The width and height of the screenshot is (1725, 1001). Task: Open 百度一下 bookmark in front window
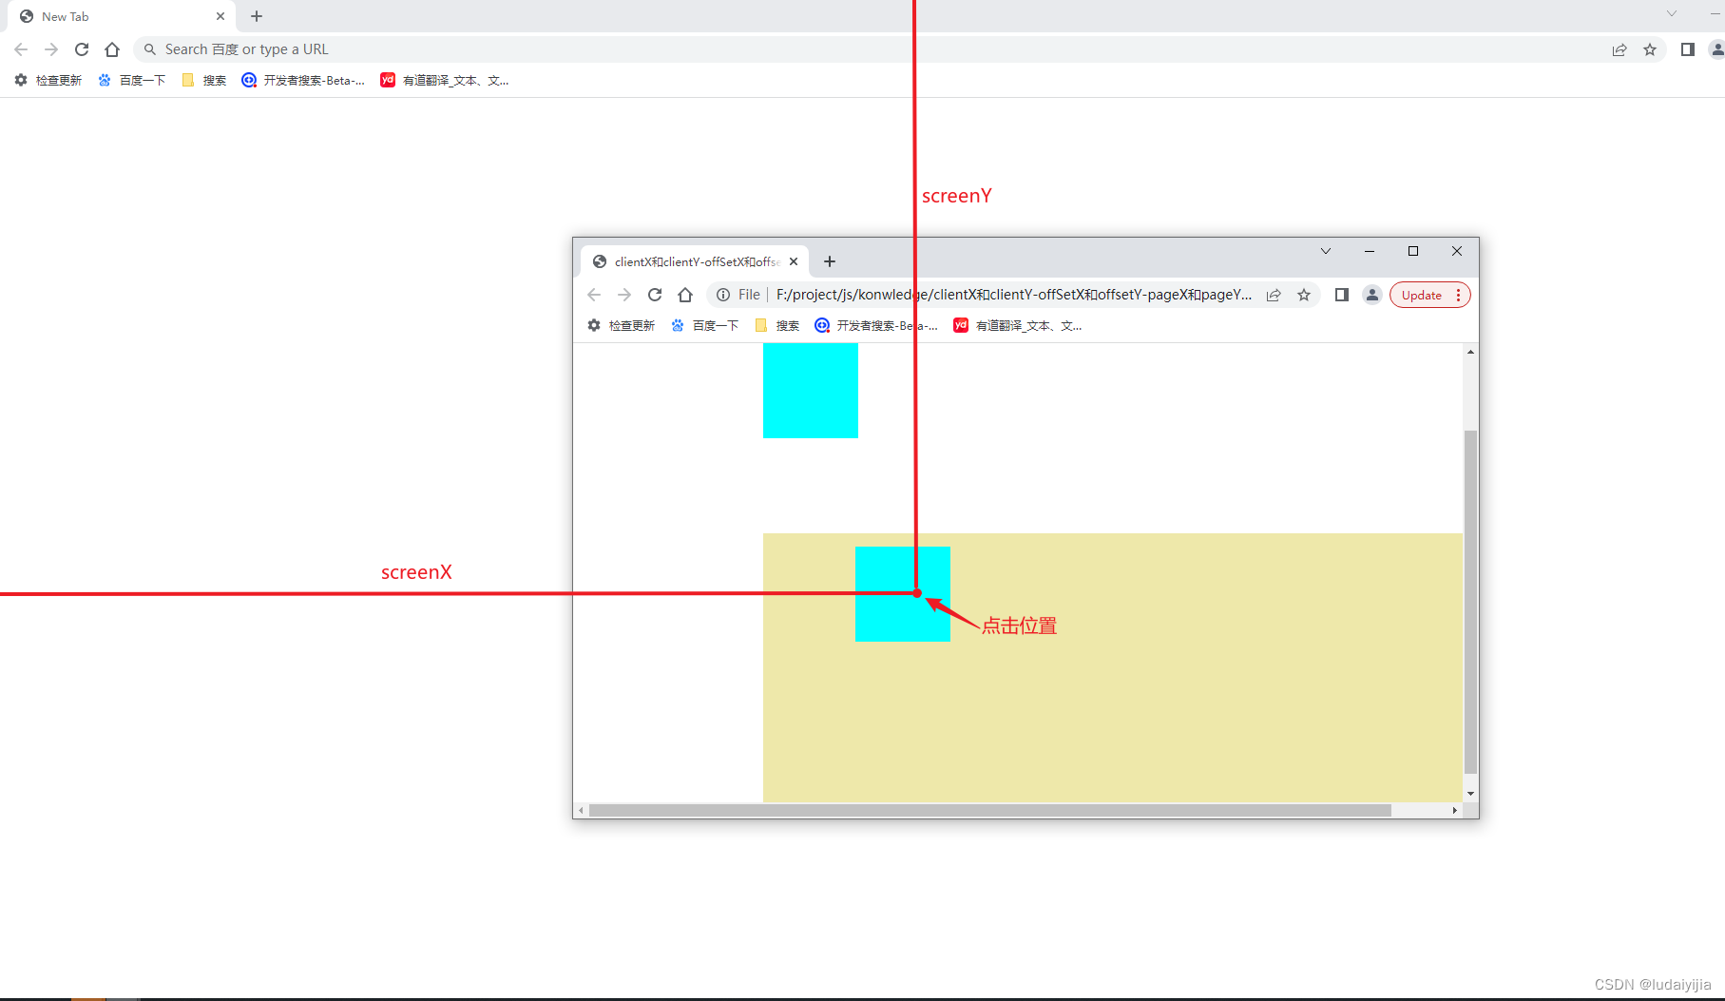click(x=705, y=326)
